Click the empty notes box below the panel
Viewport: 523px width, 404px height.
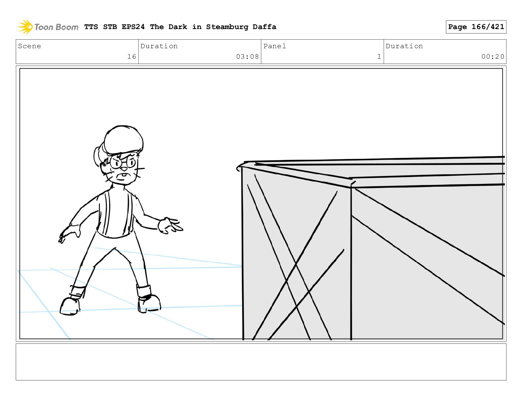261,362
